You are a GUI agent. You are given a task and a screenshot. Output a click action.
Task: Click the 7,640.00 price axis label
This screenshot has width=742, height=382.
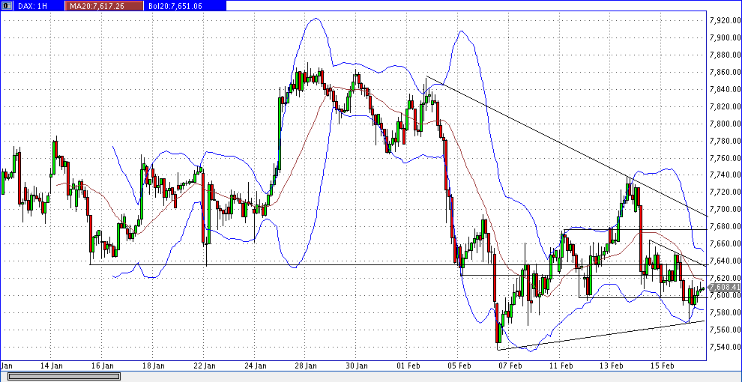pyautogui.click(x=725, y=261)
